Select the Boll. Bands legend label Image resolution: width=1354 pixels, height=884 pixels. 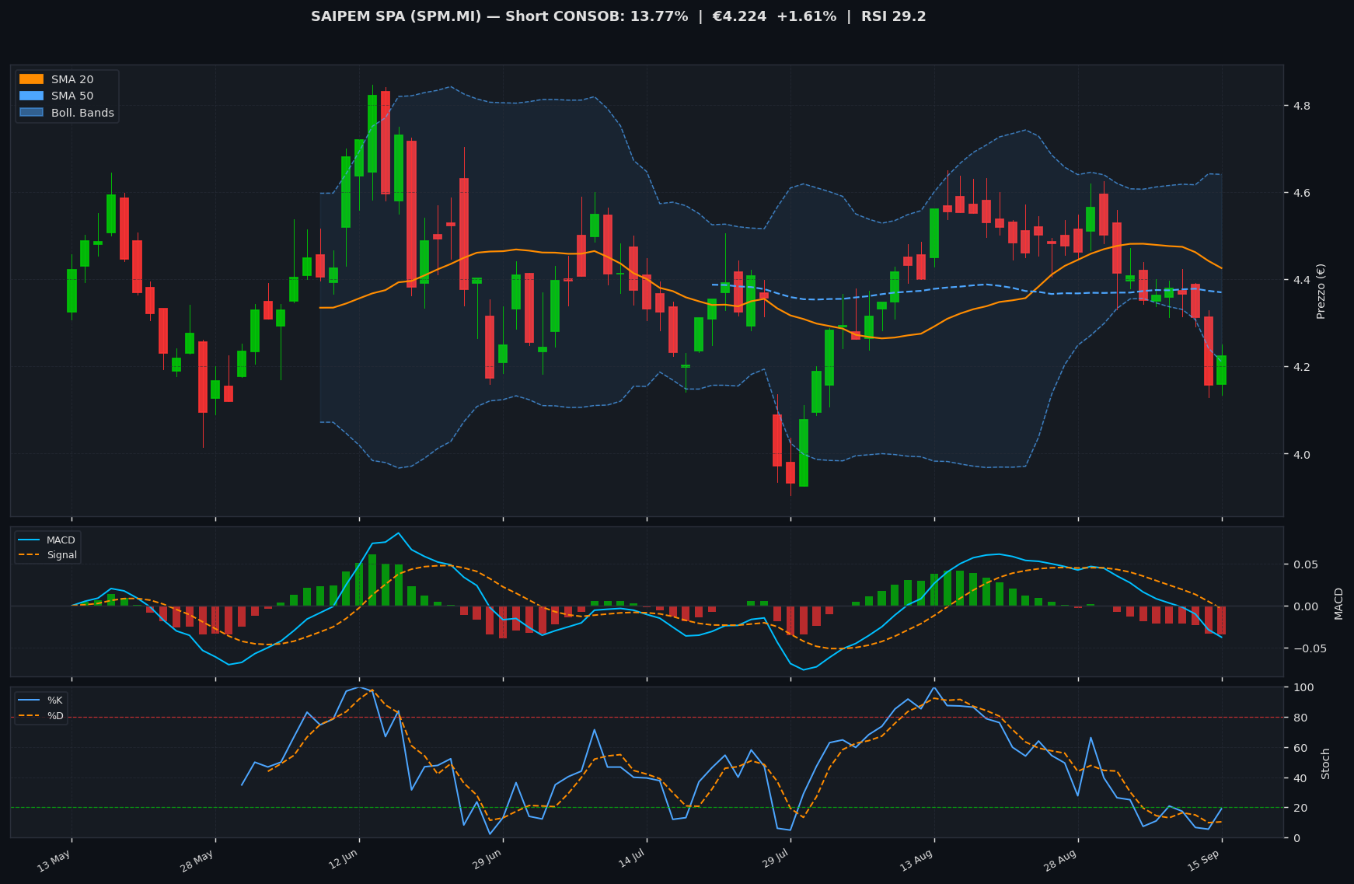coord(82,113)
